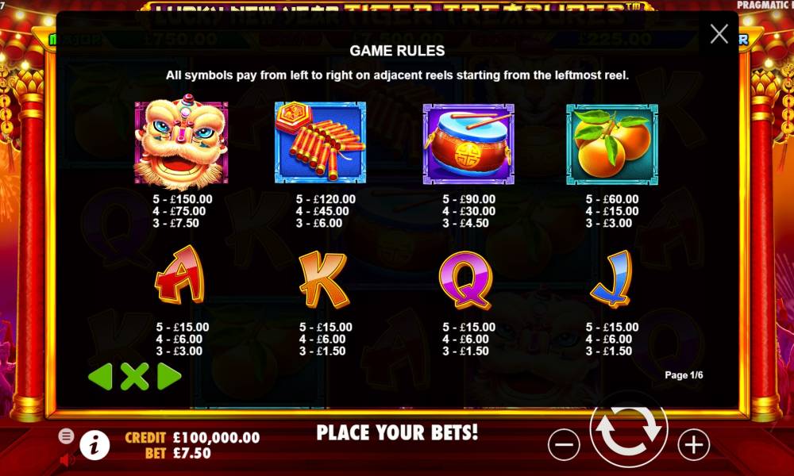Image resolution: width=794 pixels, height=476 pixels.
Task: Go to the next rules page arrow
Action: coord(169,376)
